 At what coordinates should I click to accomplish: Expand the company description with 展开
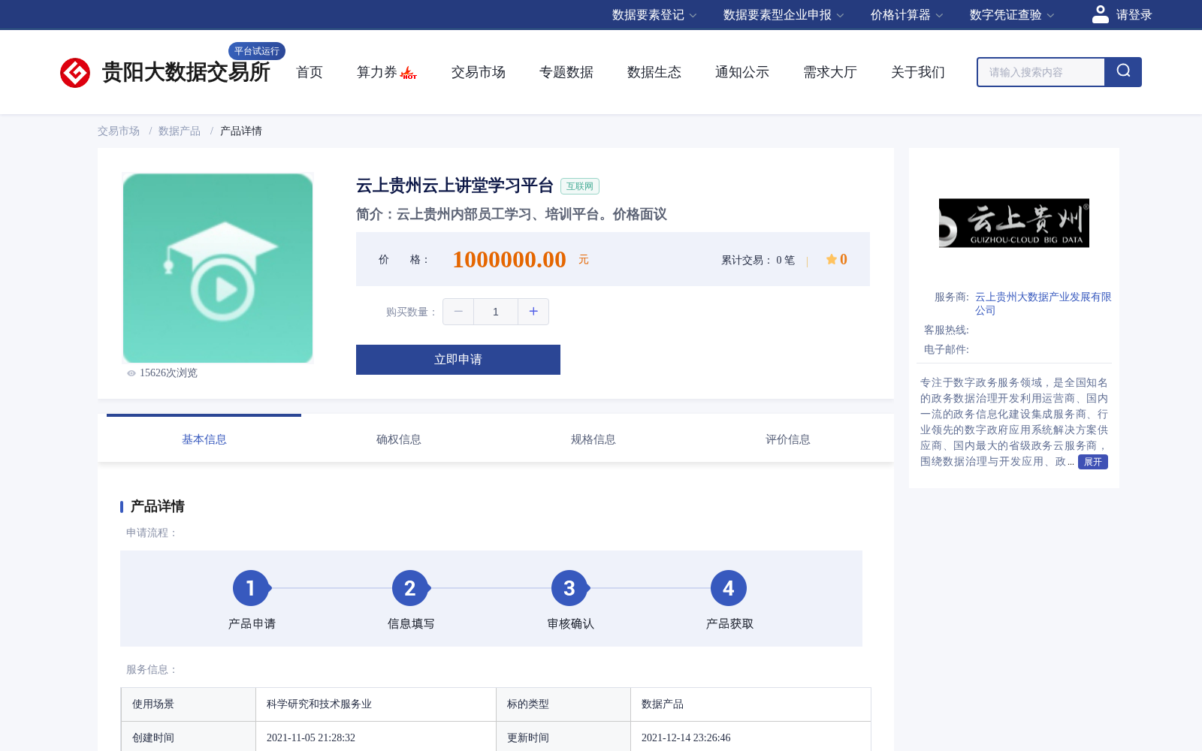(x=1093, y=462)
